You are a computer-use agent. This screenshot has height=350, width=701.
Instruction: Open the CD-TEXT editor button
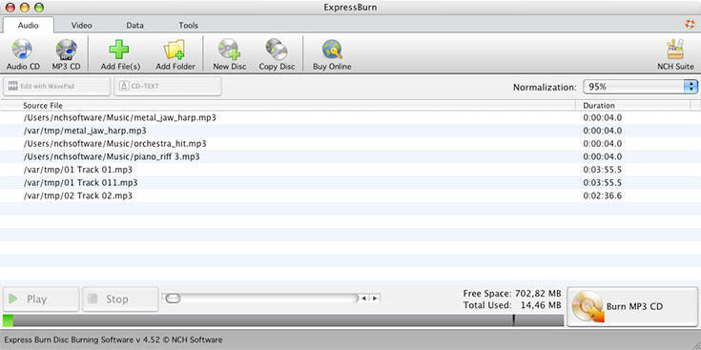[x=168, y=86]
